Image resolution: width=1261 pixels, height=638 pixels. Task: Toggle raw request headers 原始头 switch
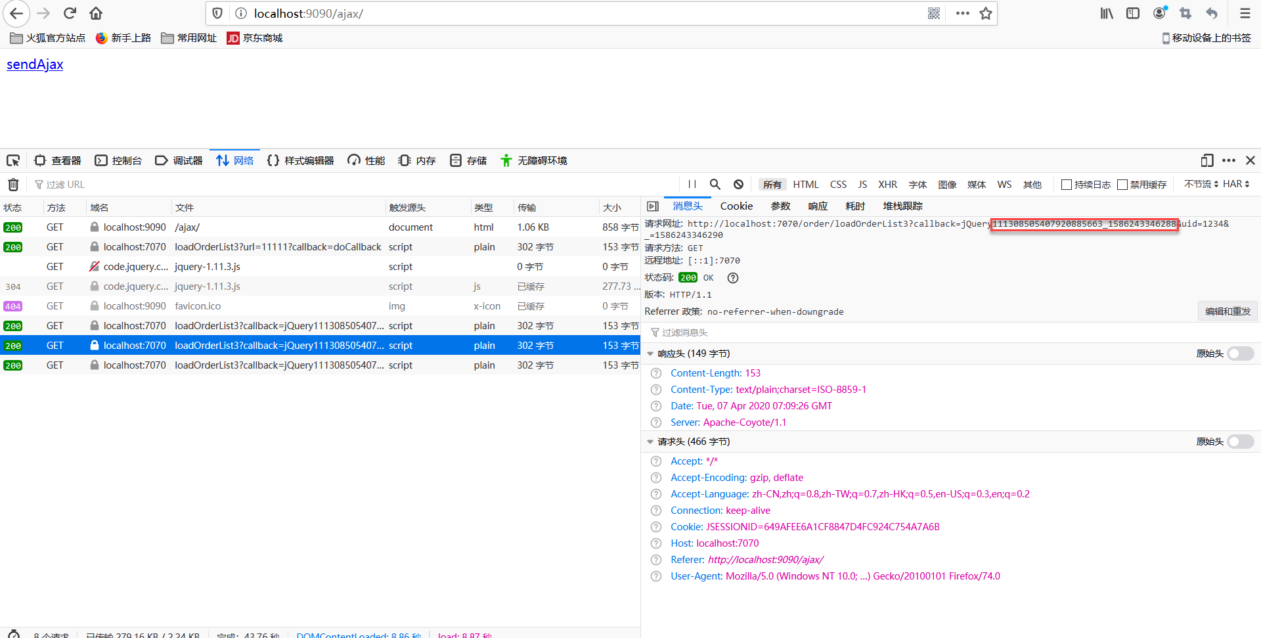click(1241, 442)
